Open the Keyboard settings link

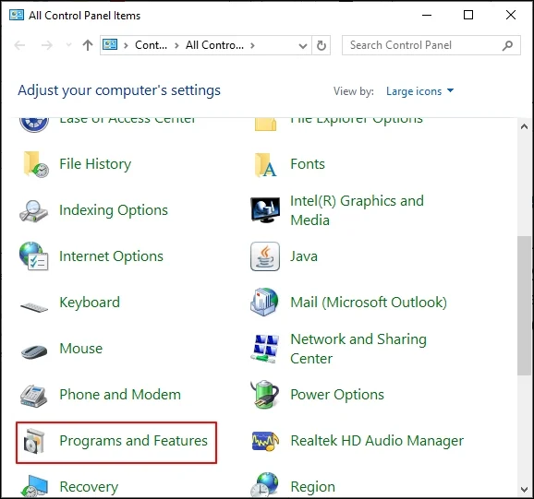[x=90, y=303]
